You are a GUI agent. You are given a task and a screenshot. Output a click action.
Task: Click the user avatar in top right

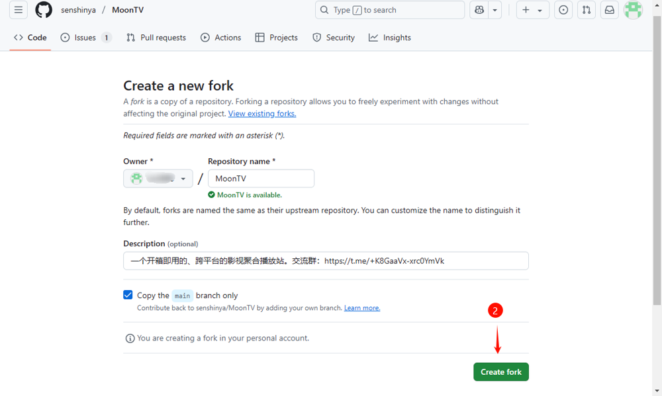[x=634, y=10]
